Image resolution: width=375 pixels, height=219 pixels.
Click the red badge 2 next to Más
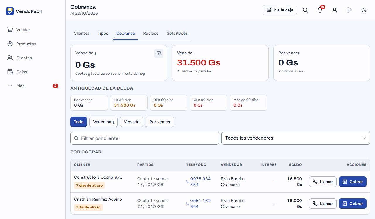pyautogui.click(x=55, y=86)
